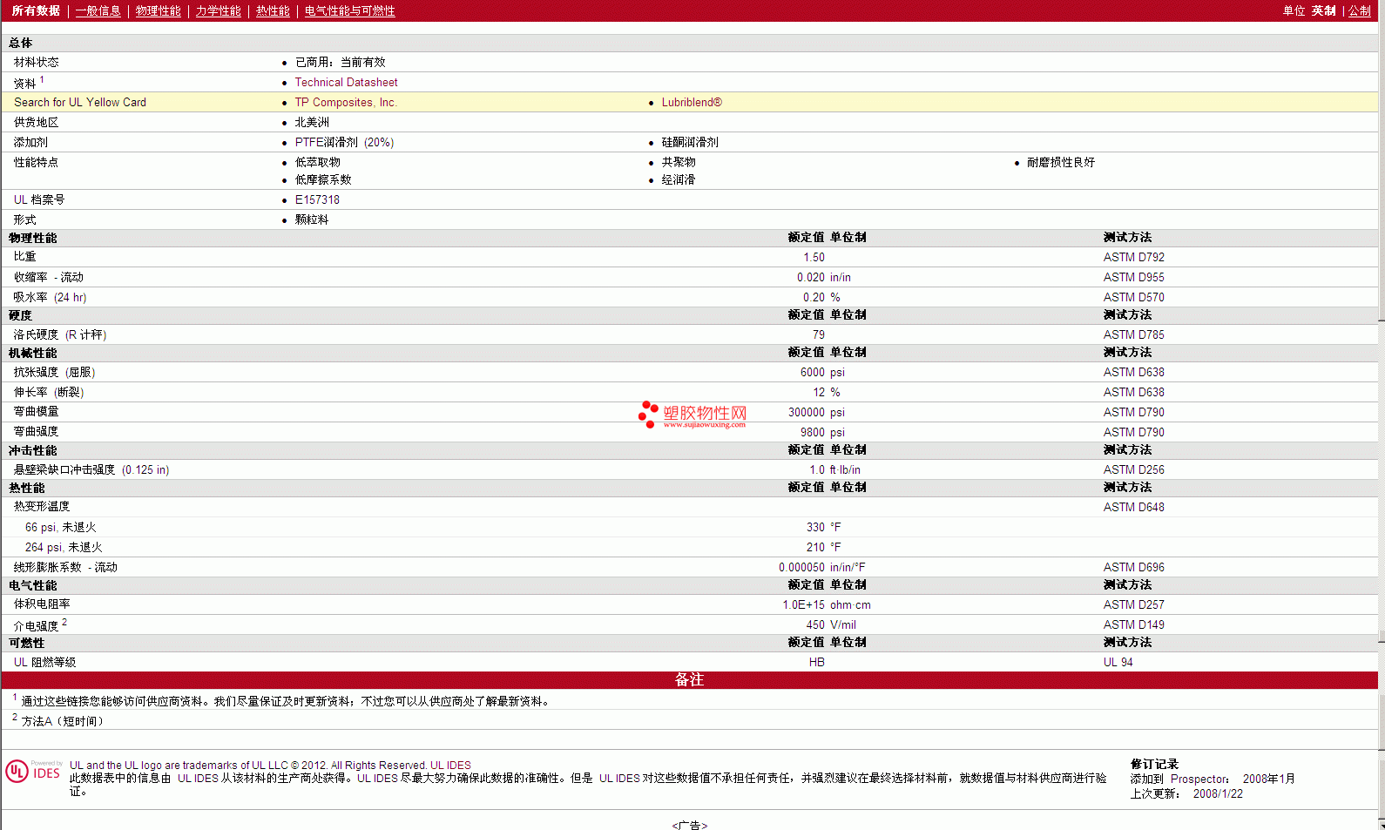Select the expansion coefficient 0.000050
This screenshot has width=1385, height=830.
click(x=802, y=568)
